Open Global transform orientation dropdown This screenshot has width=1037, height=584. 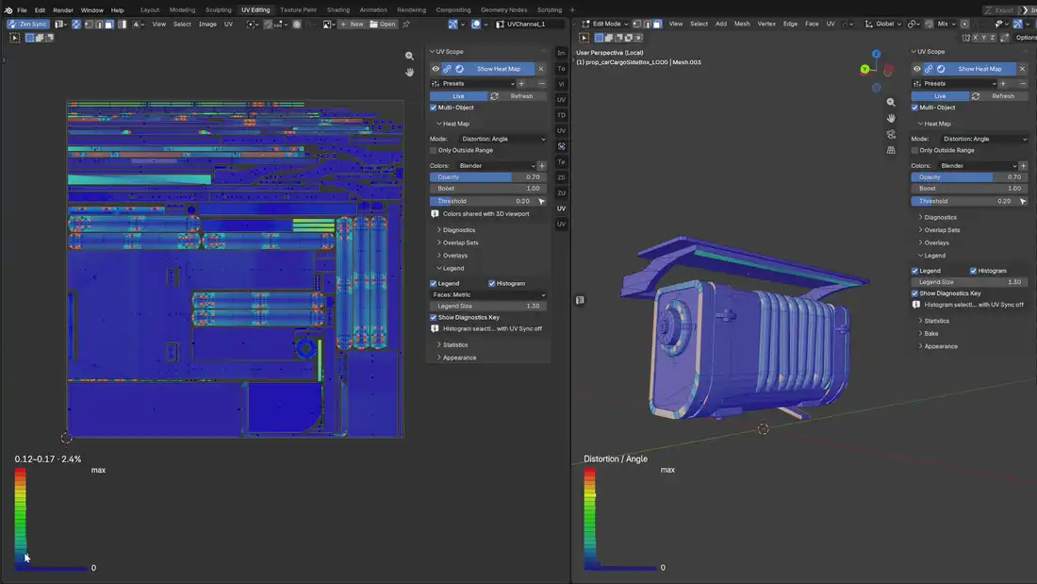pos(883,24)
